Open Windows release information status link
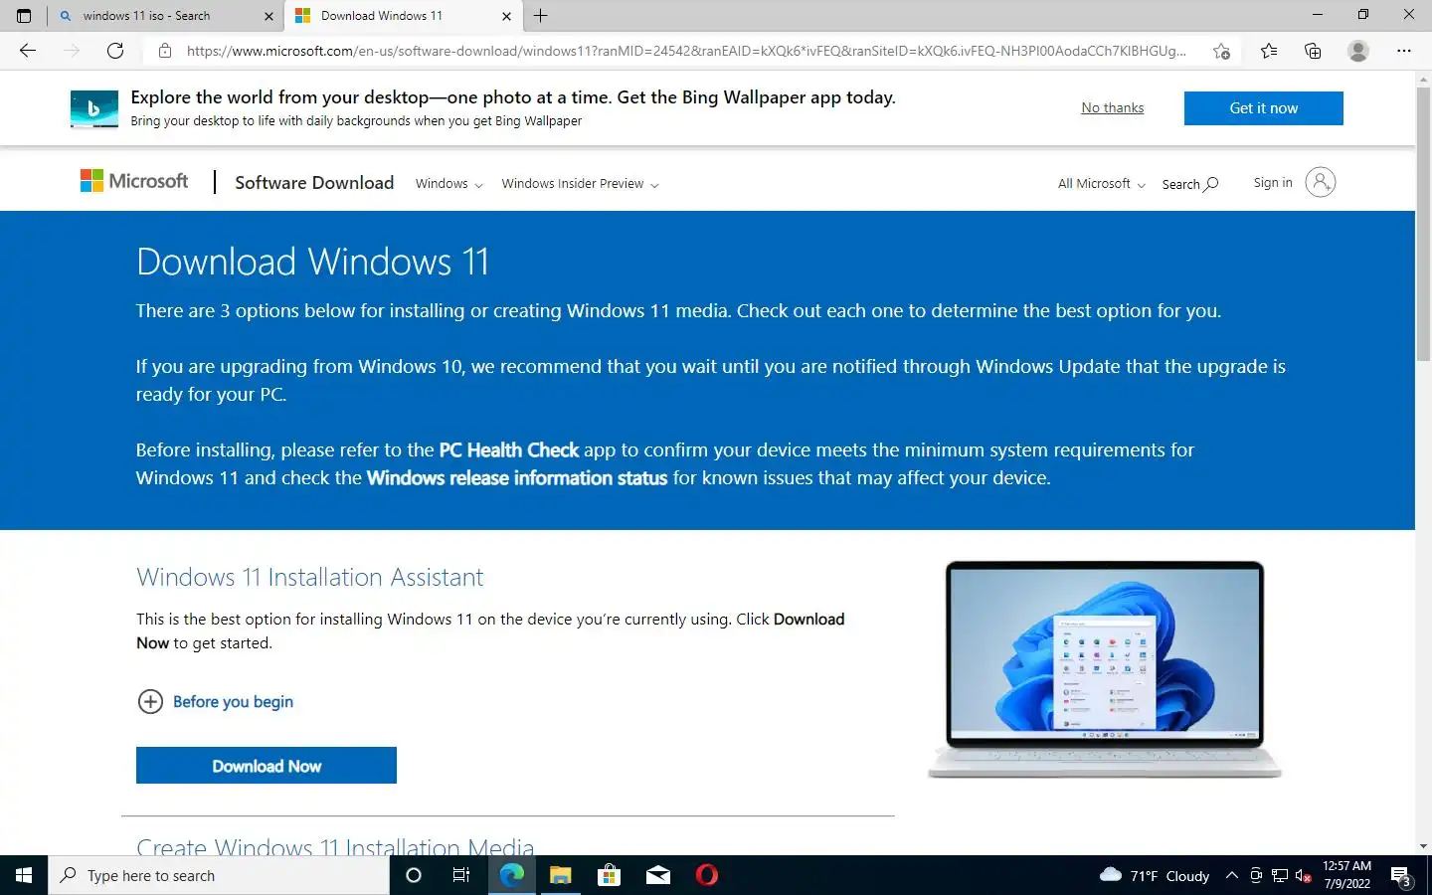This screenshot has width=1432, height=895. 516,477
